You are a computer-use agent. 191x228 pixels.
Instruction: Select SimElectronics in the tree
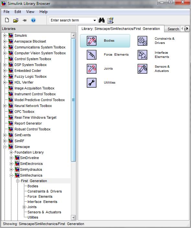[31, 164]
